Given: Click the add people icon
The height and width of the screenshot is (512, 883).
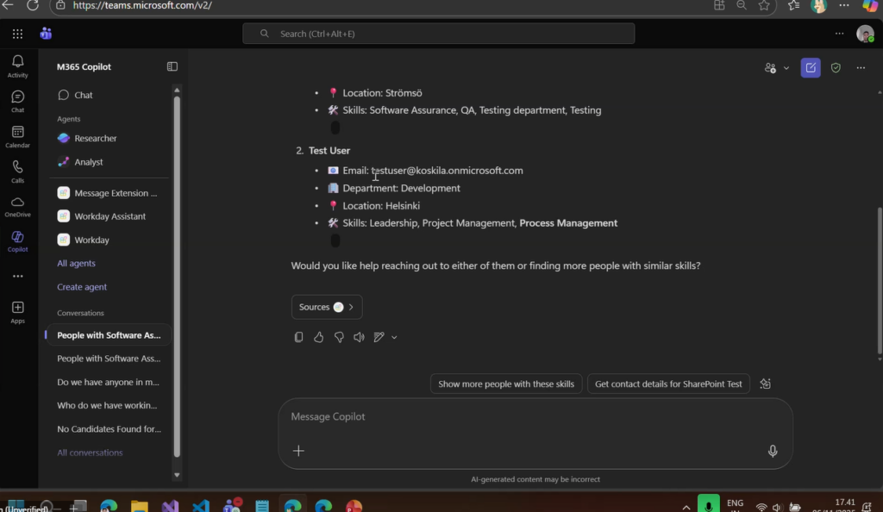Looking at the screenshot, I should tap(770, 67).
